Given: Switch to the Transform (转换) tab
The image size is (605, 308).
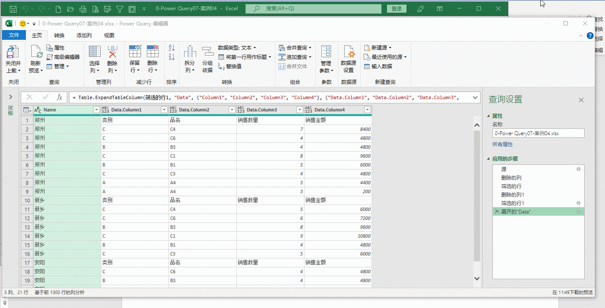Looking at the screenshot, I should pos(59,36).
